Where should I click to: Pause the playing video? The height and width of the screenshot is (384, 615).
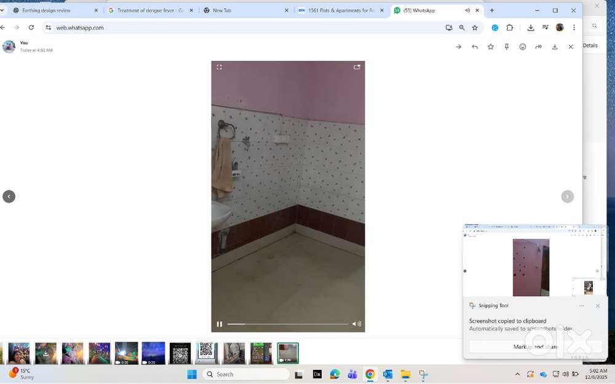click(x=220, y=324)
